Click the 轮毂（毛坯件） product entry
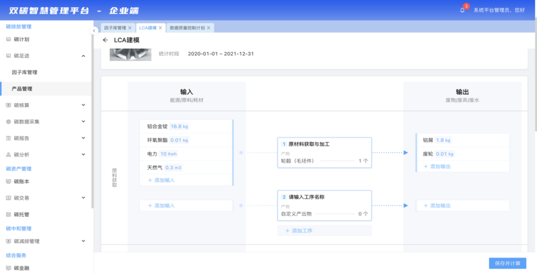The height and width of the screenshot is (274, 537). [x=325, y=161]
